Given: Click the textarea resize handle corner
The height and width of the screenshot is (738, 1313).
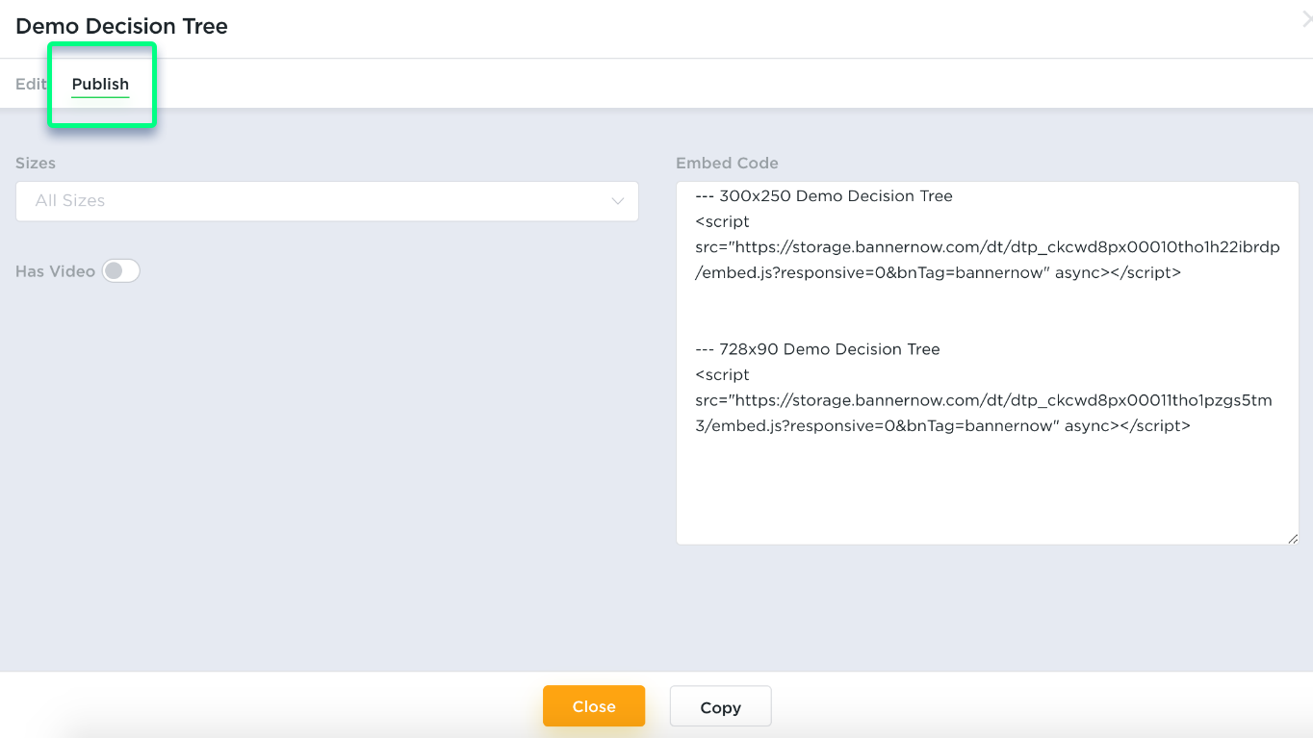Looking at the screenshot, I should (x=1292, y=538).
